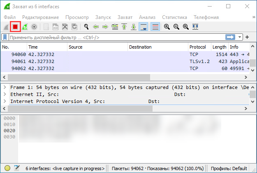Expand the Ethernet II details
257x173 pixels.
pyautogui.click(x=5, y=94)
